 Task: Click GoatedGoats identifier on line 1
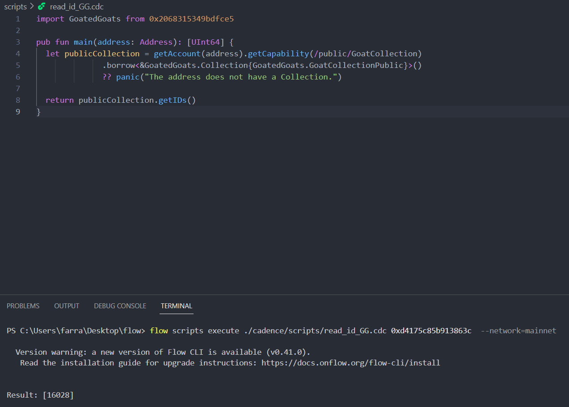pos(95,19)
